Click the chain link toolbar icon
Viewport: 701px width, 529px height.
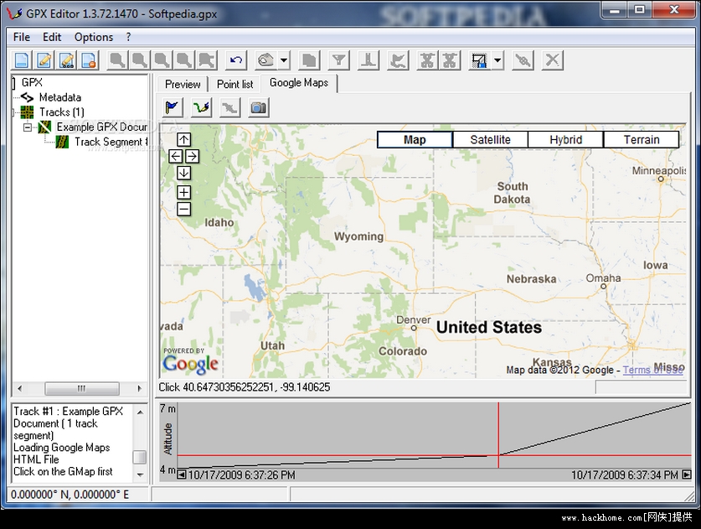coord(523,60)
